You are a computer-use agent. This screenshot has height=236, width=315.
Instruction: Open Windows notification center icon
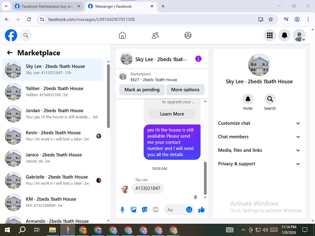(305, 230)
